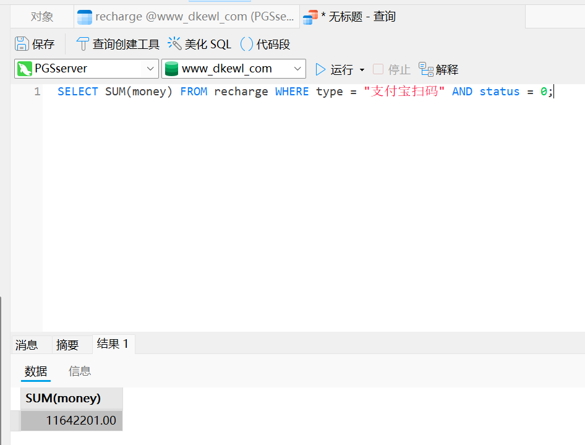Click line number 1 in the editor gutter

click(x=37, y=92)
